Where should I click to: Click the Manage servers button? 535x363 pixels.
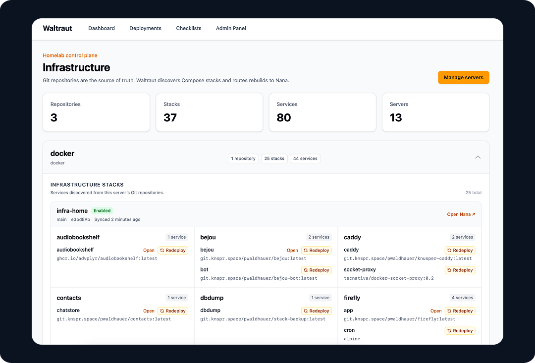463,77
